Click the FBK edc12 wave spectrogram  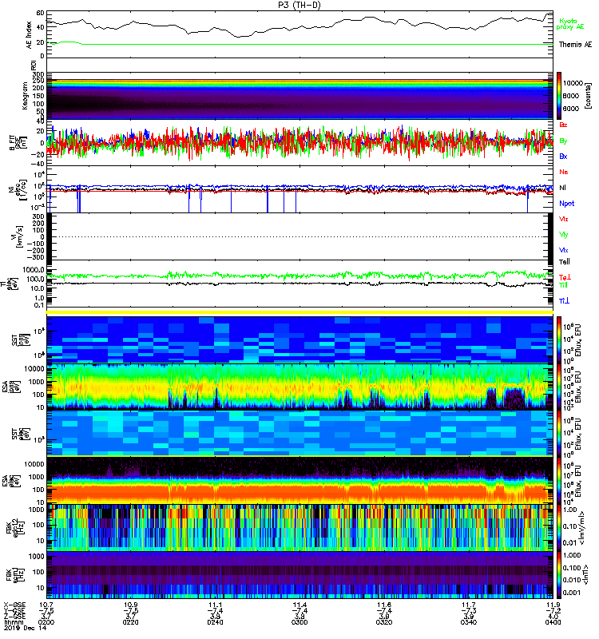pos(299,527)
